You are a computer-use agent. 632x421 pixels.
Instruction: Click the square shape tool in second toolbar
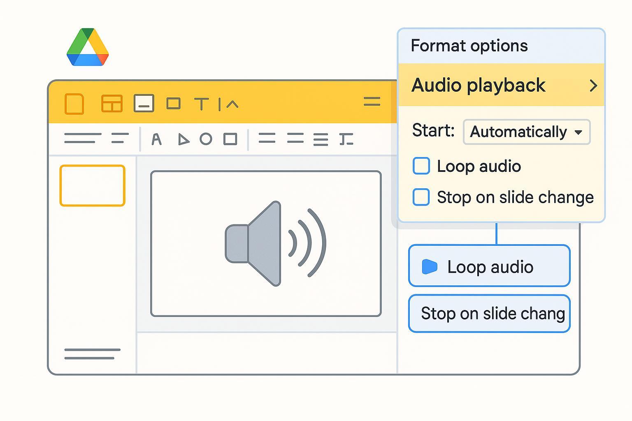(x=230, y=139)
